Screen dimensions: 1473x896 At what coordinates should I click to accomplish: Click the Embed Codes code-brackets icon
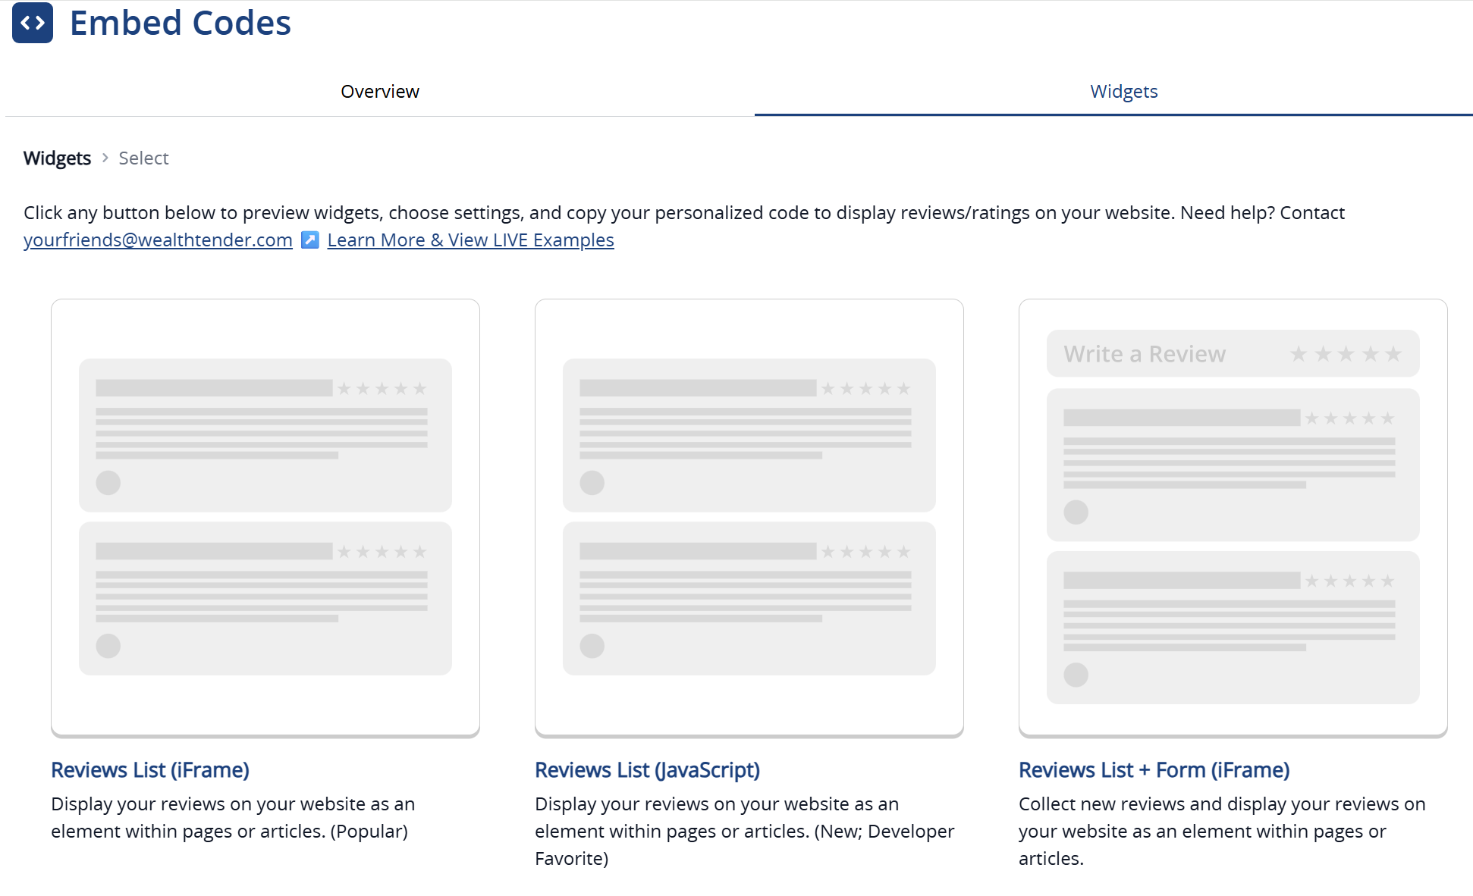(x=33, y=23)
